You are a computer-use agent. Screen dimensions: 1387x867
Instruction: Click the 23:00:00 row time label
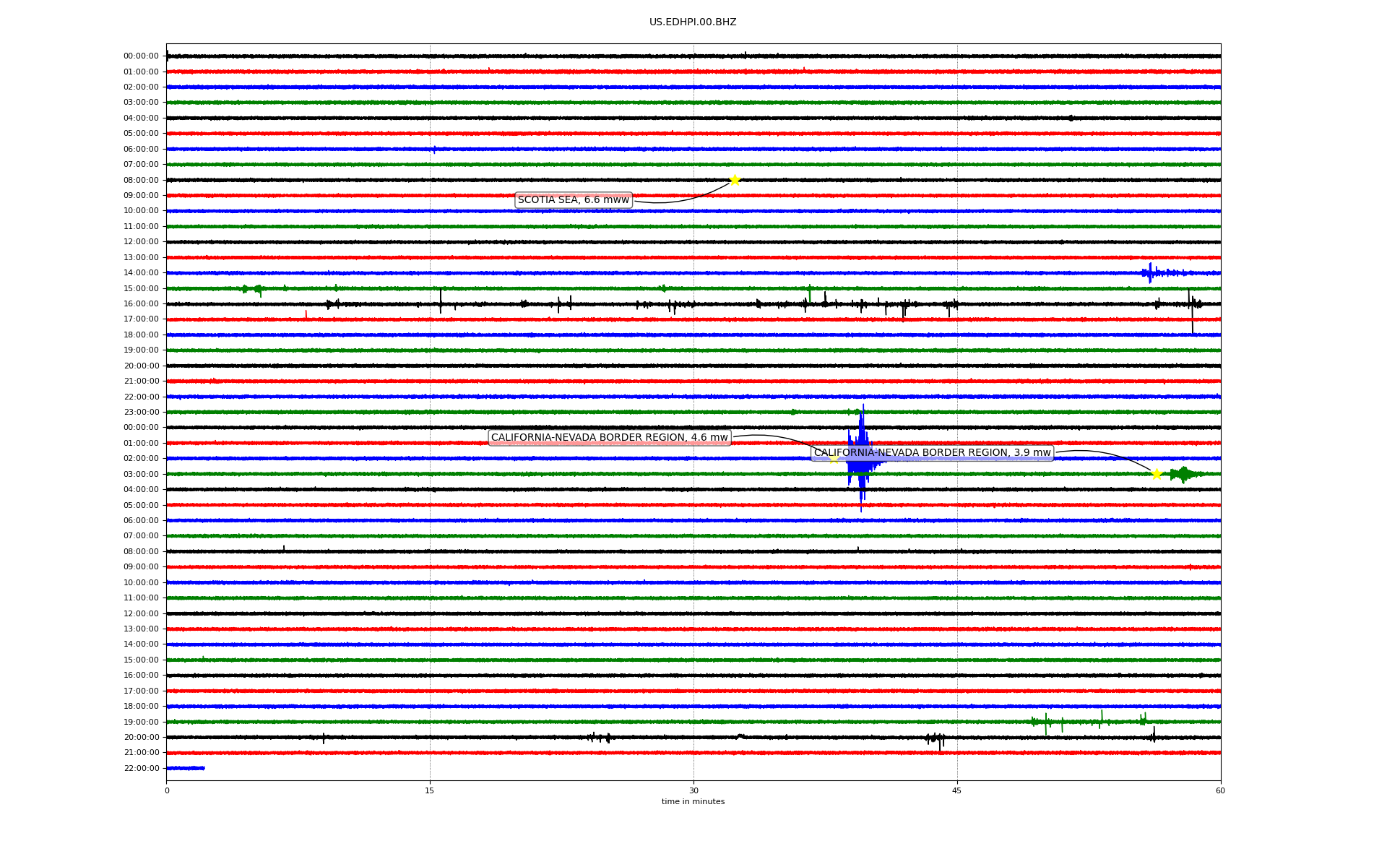click(x=141, y=413)
